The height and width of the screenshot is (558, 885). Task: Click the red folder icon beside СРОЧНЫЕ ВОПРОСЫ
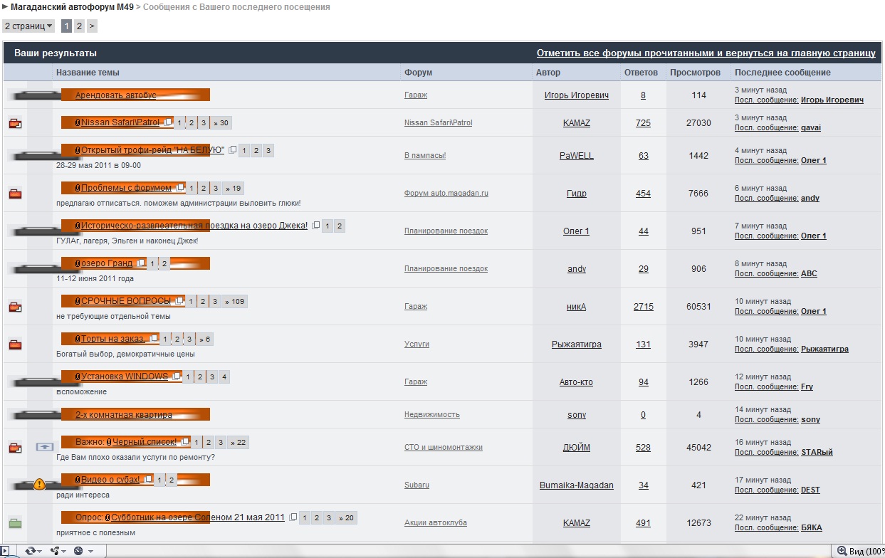pos(15,307)
